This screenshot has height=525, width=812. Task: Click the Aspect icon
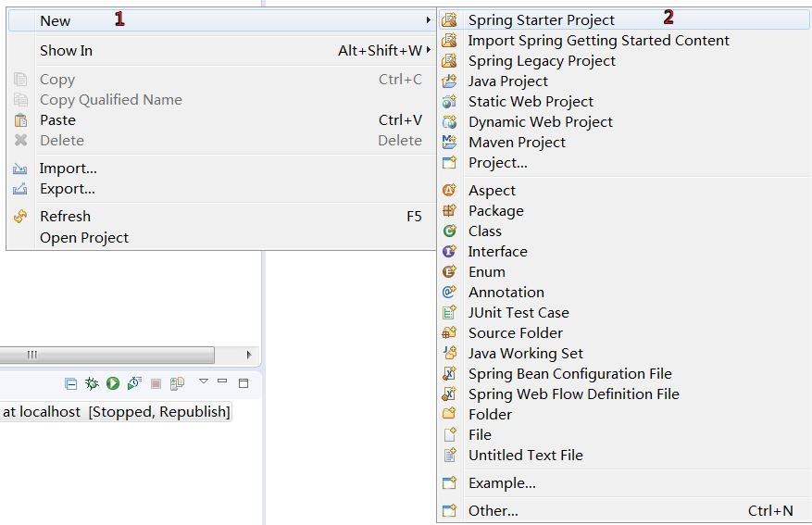coord(449,190)
